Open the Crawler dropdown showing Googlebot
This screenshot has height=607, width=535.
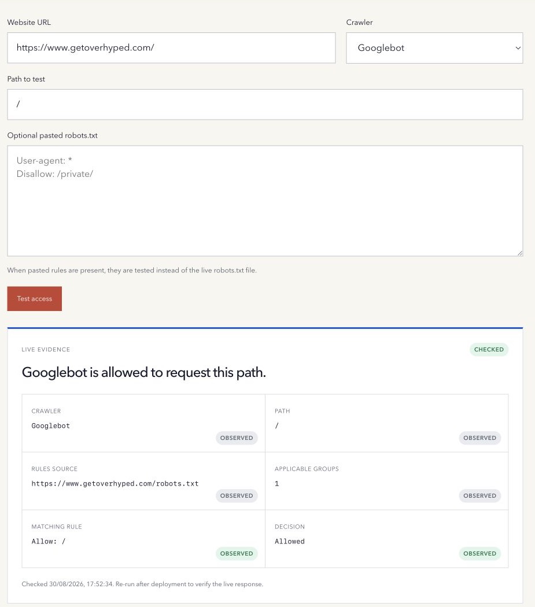click(434, 48)
